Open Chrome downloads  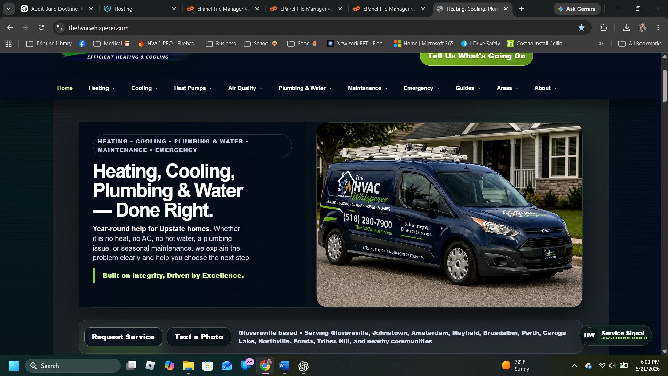627,28
